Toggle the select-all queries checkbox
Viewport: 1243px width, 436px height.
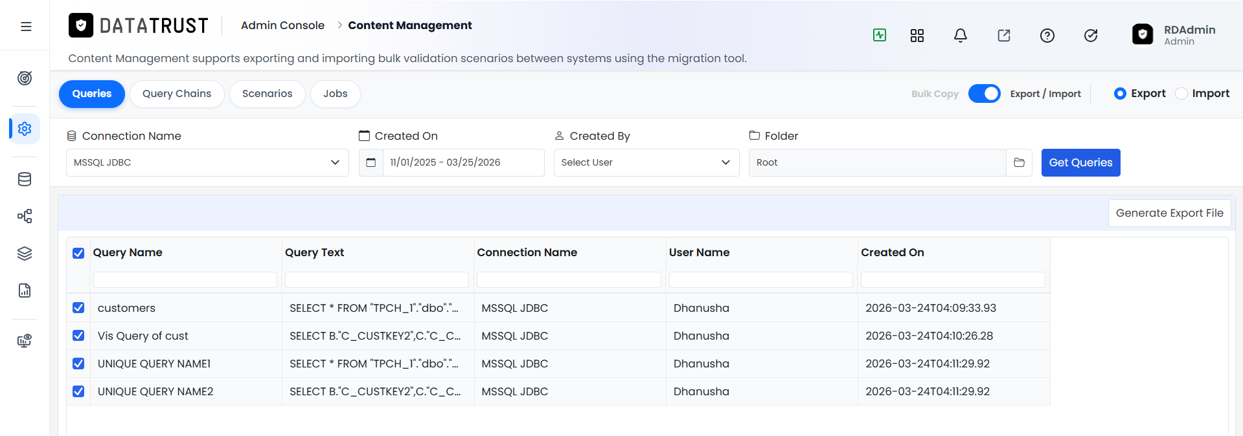78,253
